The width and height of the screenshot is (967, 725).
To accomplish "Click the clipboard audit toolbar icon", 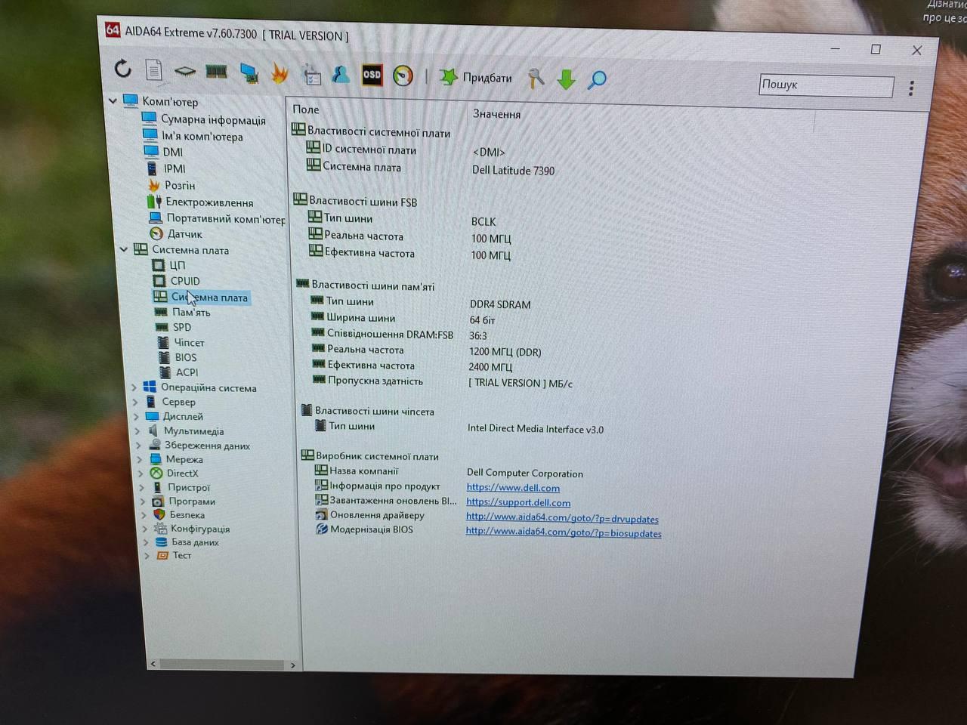I will 311,74.
